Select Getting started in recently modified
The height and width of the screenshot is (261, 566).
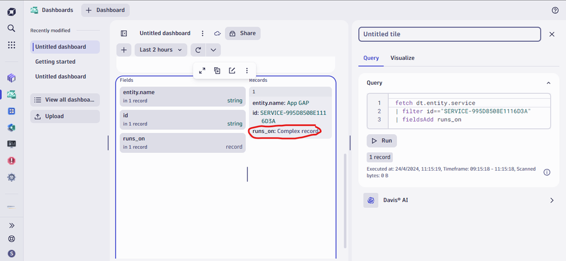pos(55,62)
